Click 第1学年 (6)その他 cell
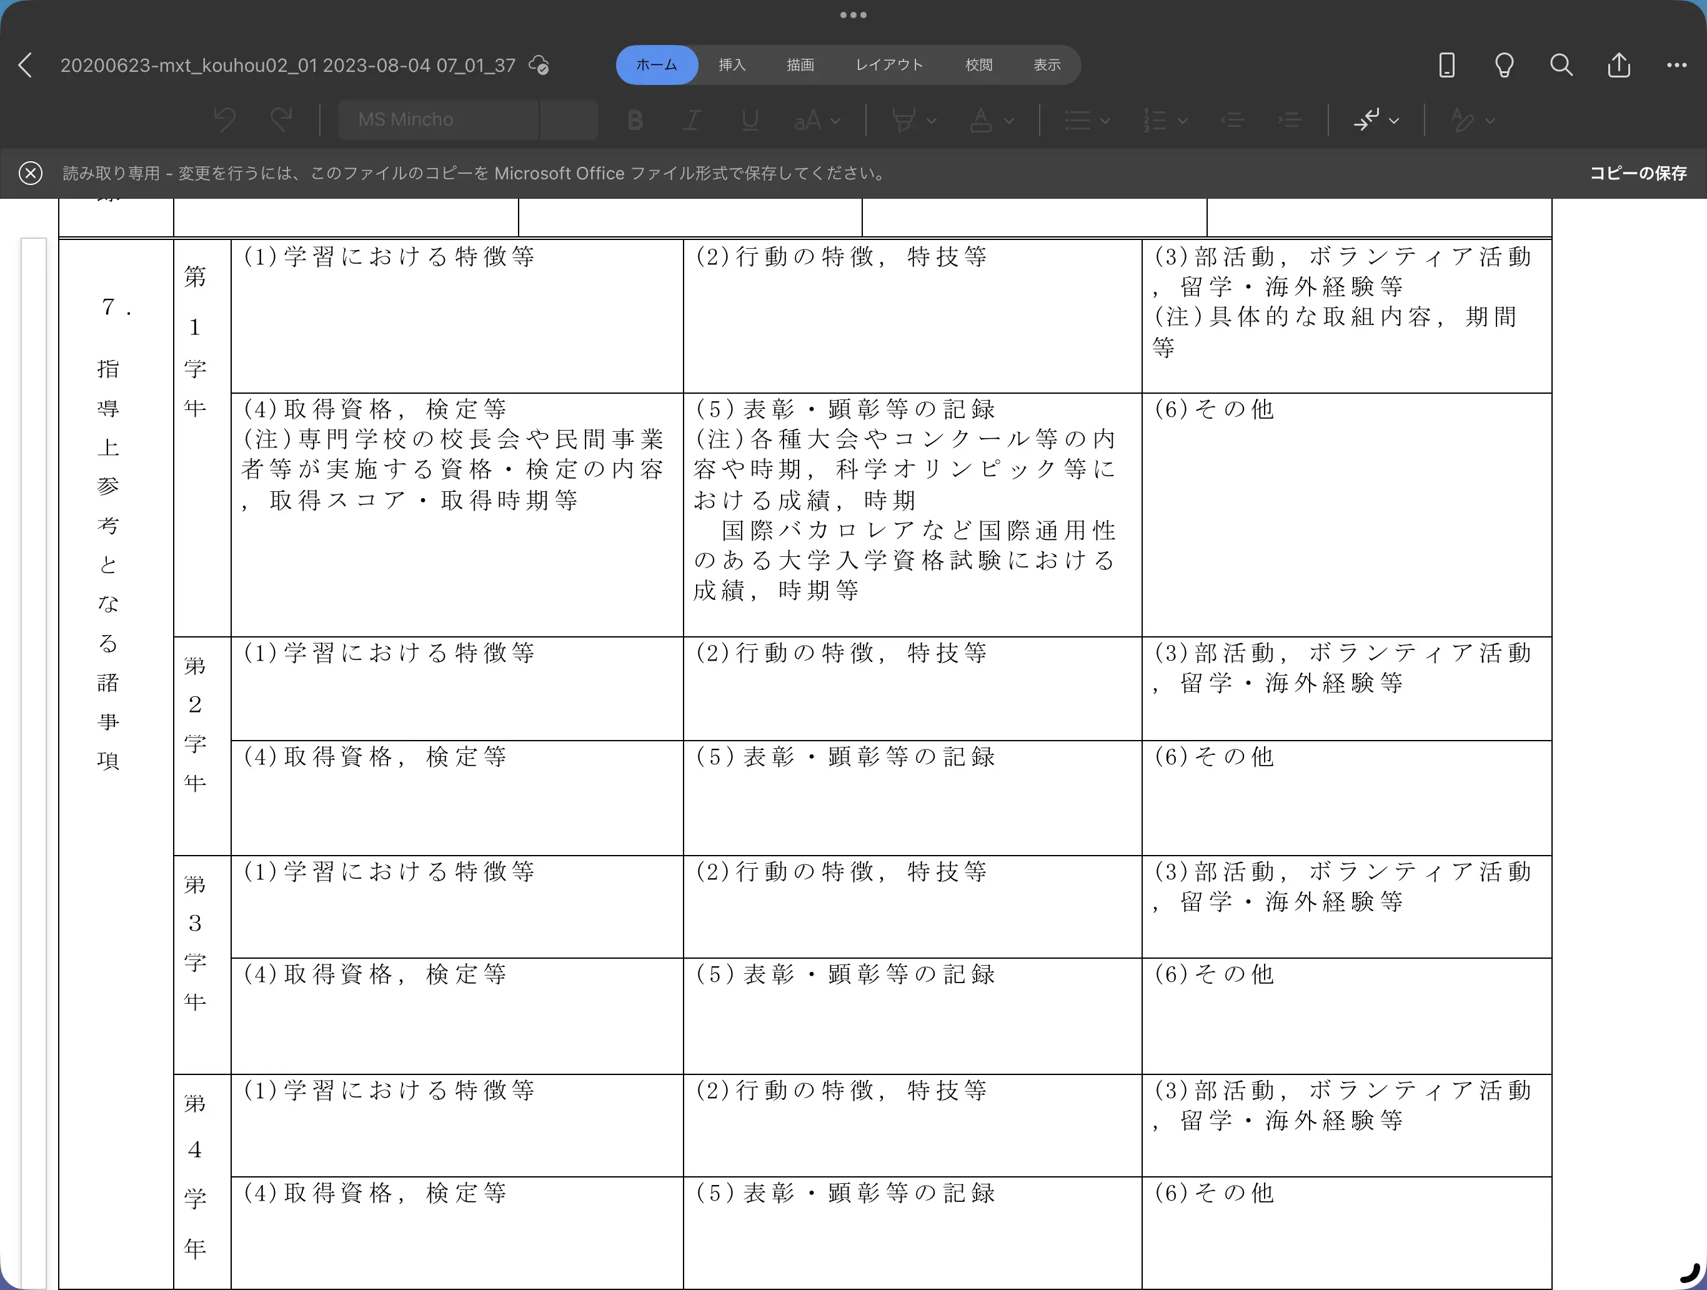Viewport: 1707px width, 1290px height. (x=1346, y=515)
